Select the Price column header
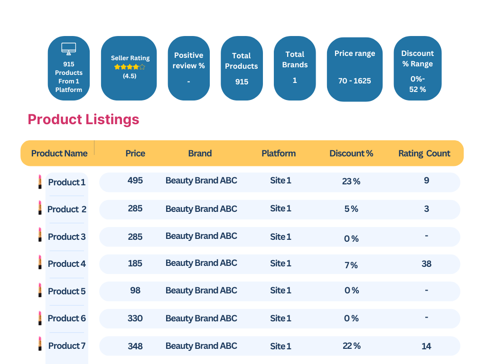The width and height of the screenshot is (486, 364). [x=135, y=154]
